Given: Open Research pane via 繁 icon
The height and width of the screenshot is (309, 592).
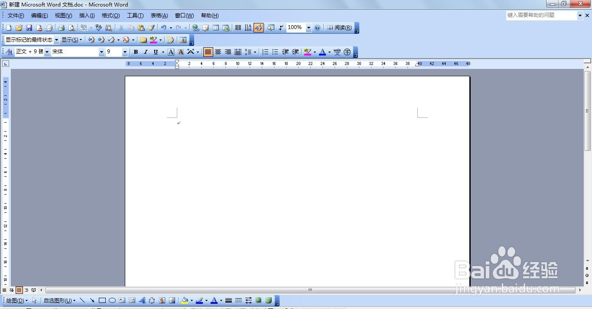Looking at the screenshot, I should click(x=84, y=28).
